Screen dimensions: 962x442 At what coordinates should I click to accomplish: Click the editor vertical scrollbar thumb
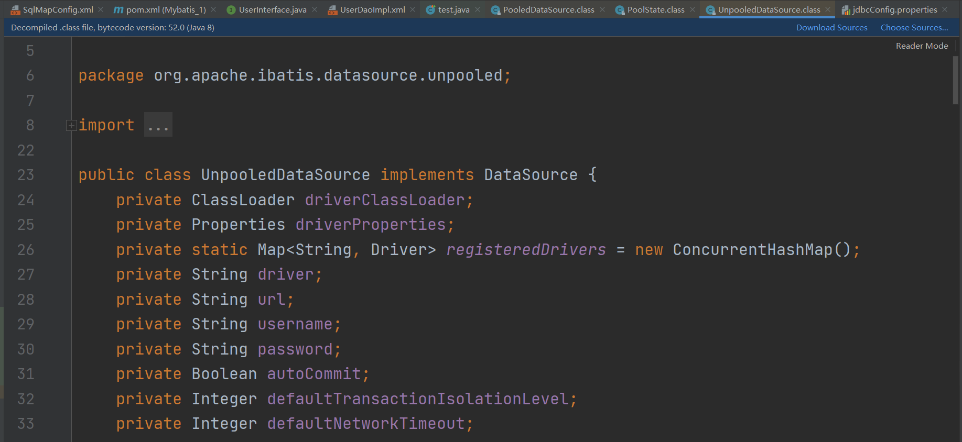956,80
